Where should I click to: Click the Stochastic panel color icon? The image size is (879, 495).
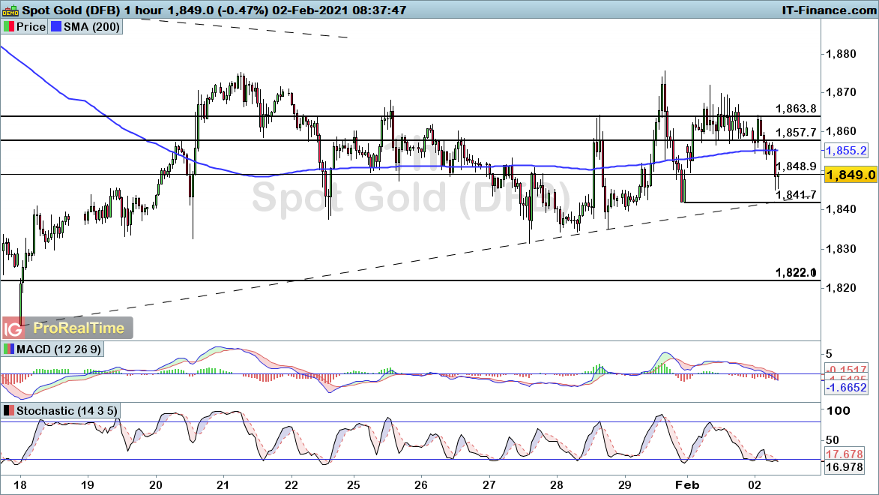[x=8, y=411]
